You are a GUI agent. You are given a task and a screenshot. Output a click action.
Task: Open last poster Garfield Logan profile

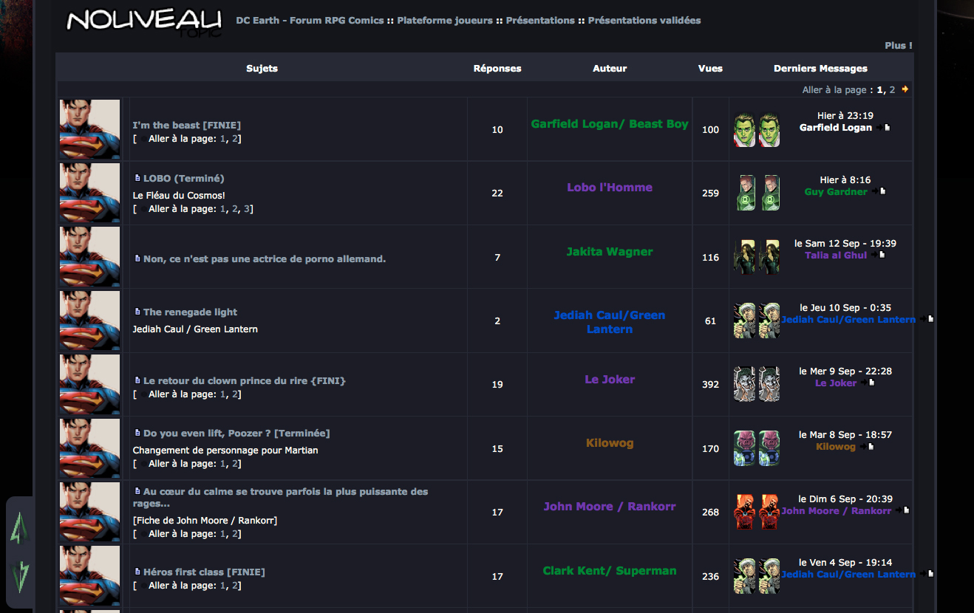pyautogui.click(x=836, y=128)
